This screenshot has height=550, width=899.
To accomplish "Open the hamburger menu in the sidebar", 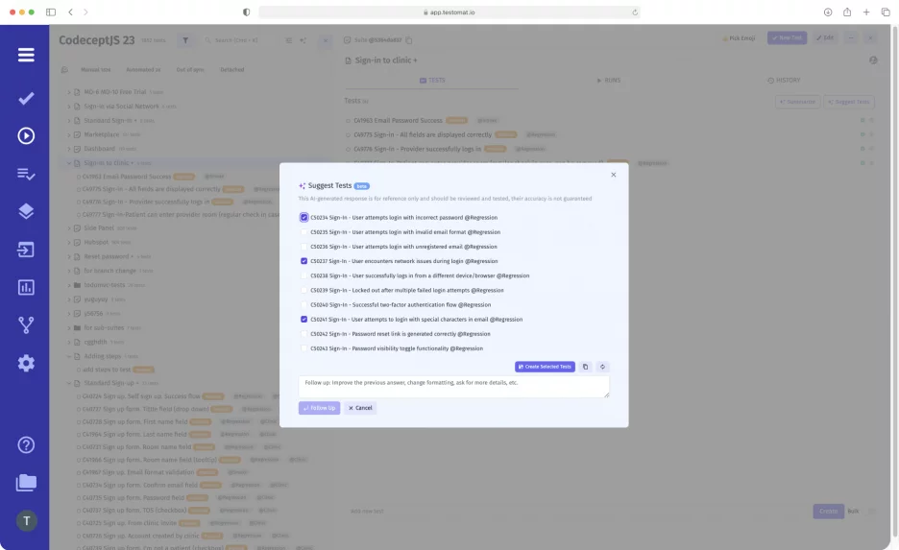I will click(26, 54).
